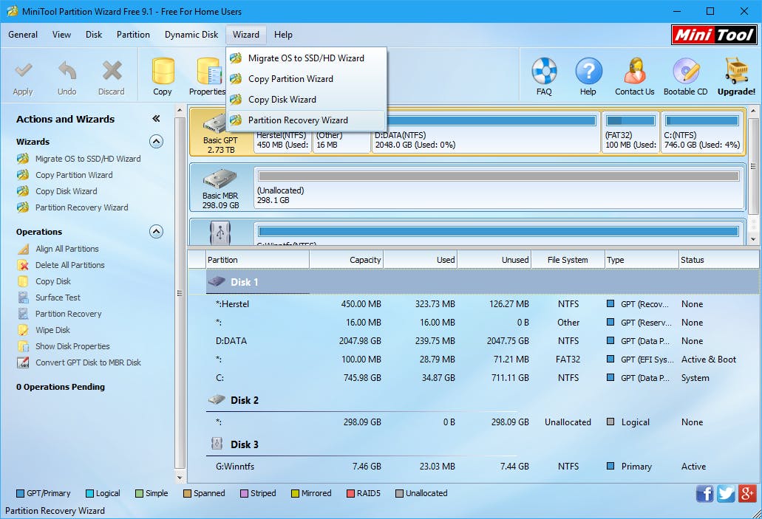762x519 pixels.
Task: Click the FAQ lifebuoy icon
Action: click(x=544, y=72)
